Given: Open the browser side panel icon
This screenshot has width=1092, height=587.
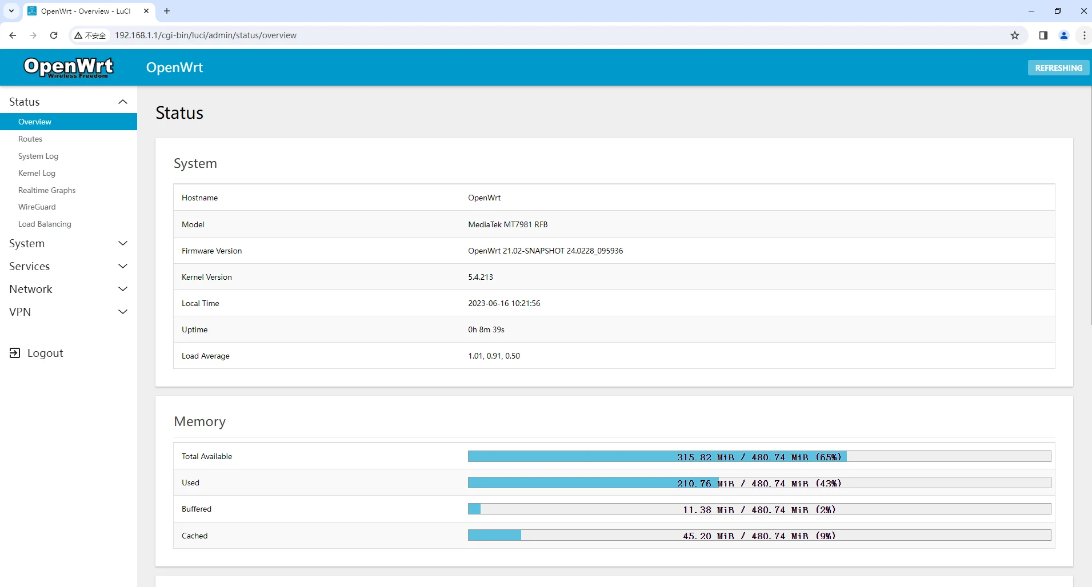Looking at the screenshot, I should (x=1043, y=35).
